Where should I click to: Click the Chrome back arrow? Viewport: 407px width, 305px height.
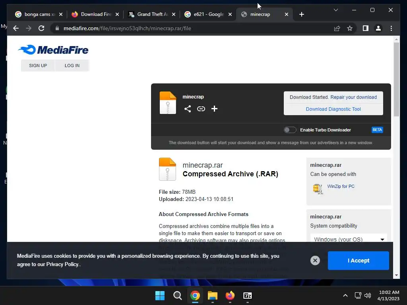coord(16,28)
